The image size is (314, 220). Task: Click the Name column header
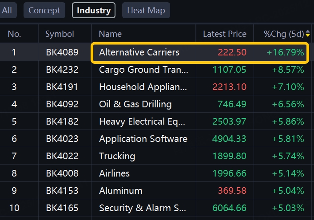110,34
